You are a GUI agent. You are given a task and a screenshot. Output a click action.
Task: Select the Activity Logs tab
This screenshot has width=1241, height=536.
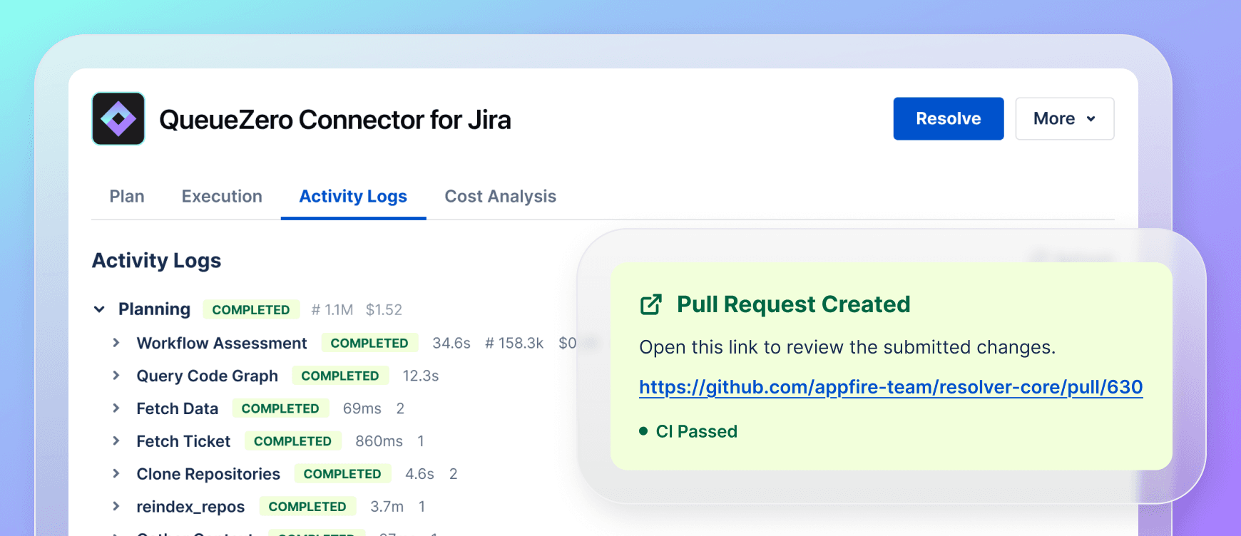353,196
